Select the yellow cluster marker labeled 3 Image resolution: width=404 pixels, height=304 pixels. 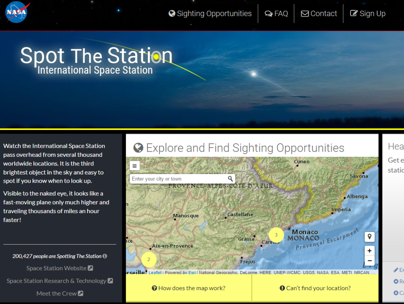click(276, 235)
